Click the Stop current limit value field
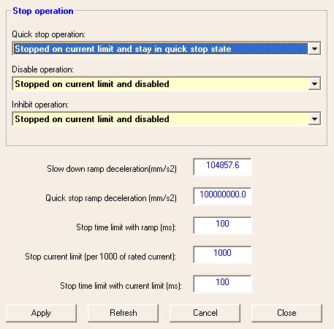Image resolution: width=334 pixels, height=329 pixels. tap(222, 254)
